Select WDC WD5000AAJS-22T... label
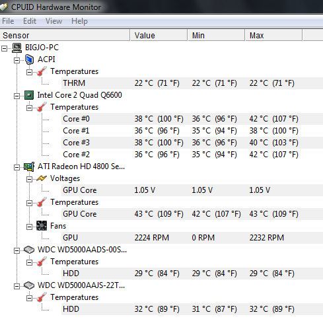 pyautogui.click(x=81, y=285)
